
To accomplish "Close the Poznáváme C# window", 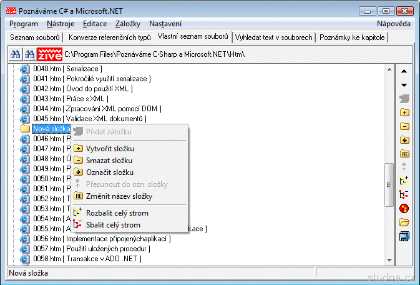I will 405,11.
